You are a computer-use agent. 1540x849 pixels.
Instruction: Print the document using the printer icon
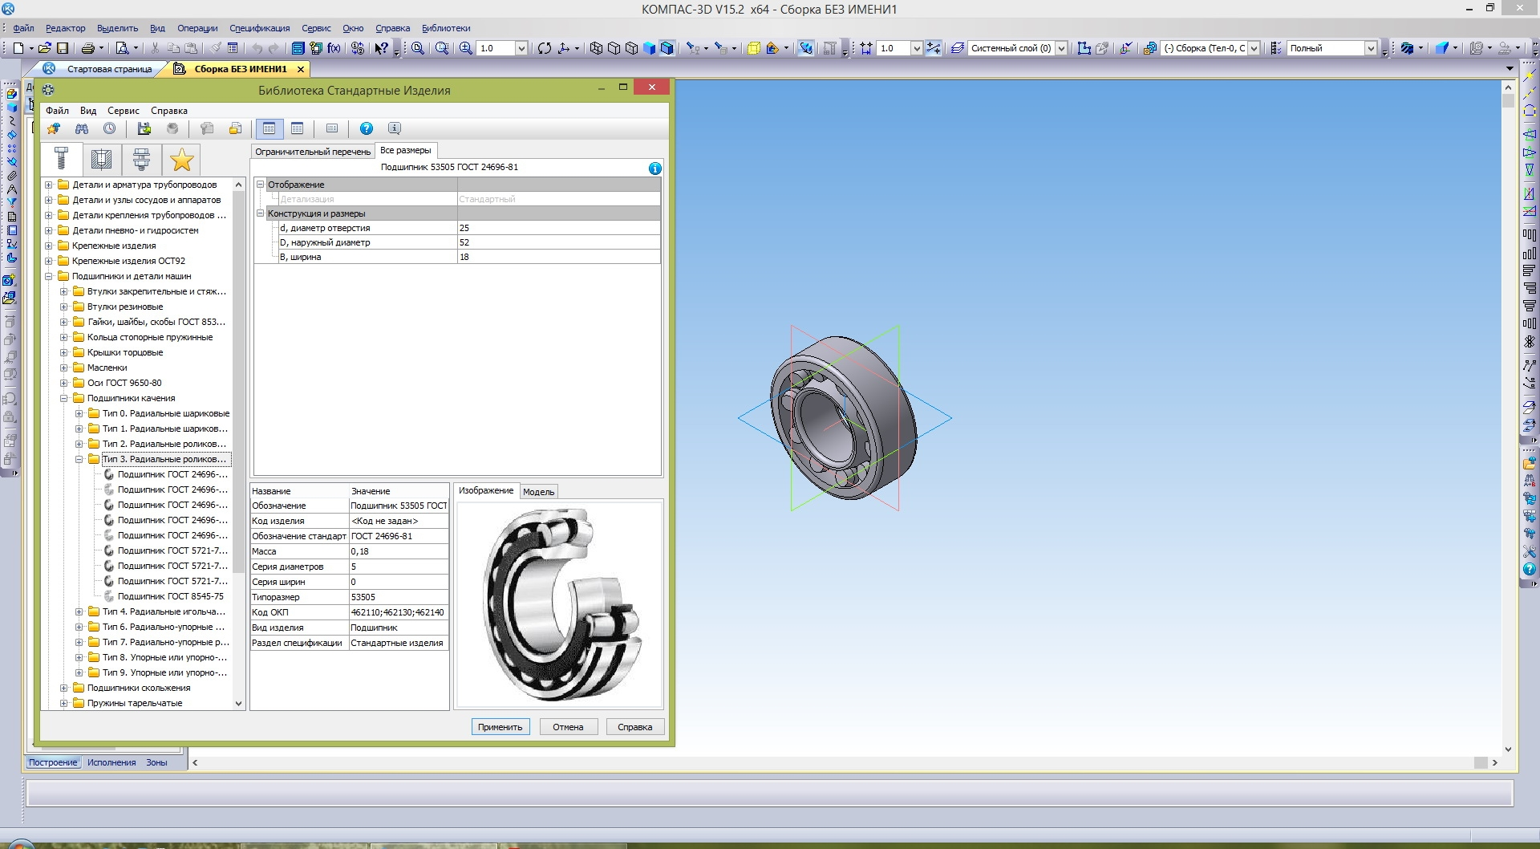click(x=88, y=48)
